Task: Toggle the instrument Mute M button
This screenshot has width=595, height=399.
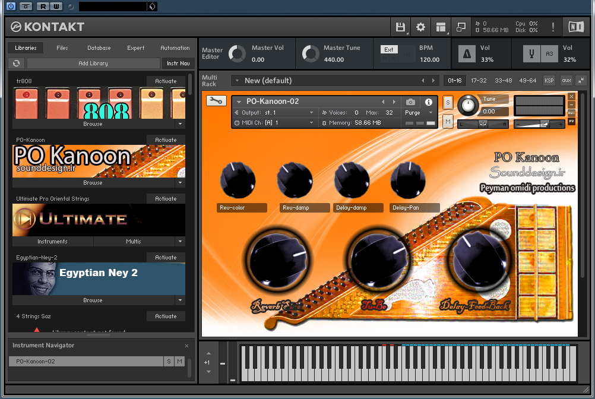Action: [x=448, y=121]
